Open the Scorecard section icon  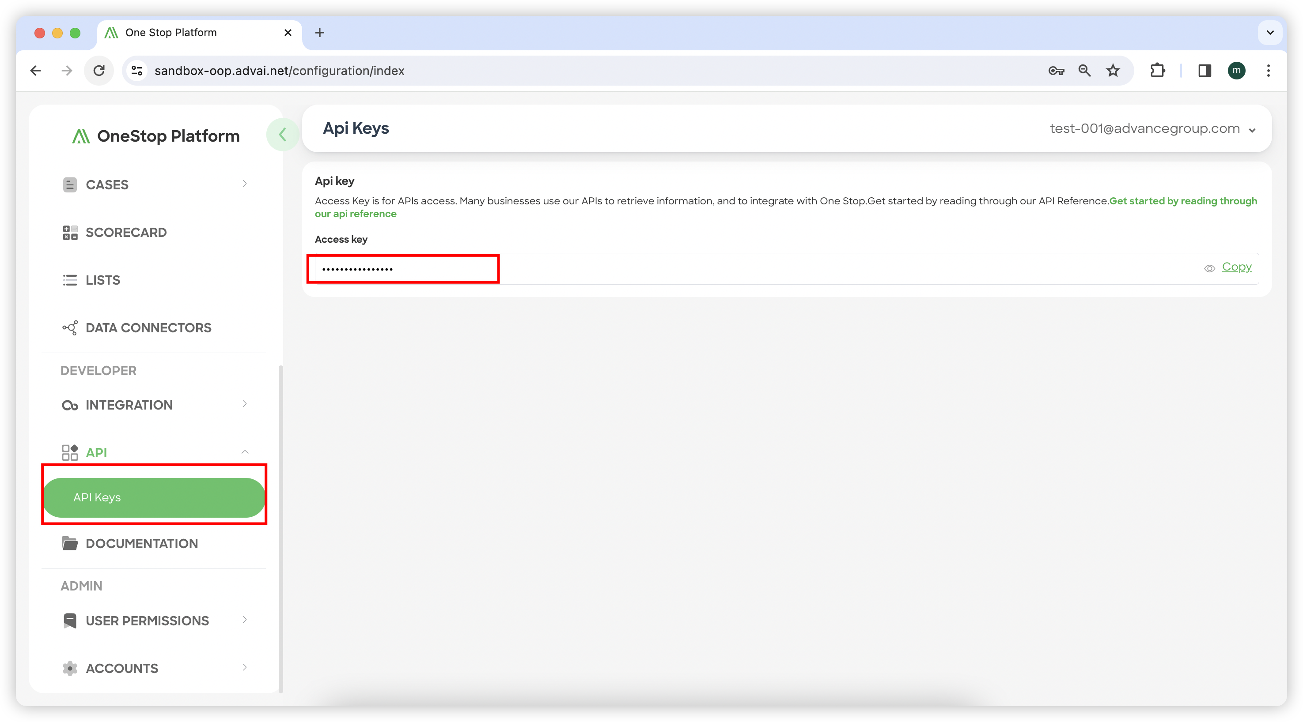coord(70,233)
